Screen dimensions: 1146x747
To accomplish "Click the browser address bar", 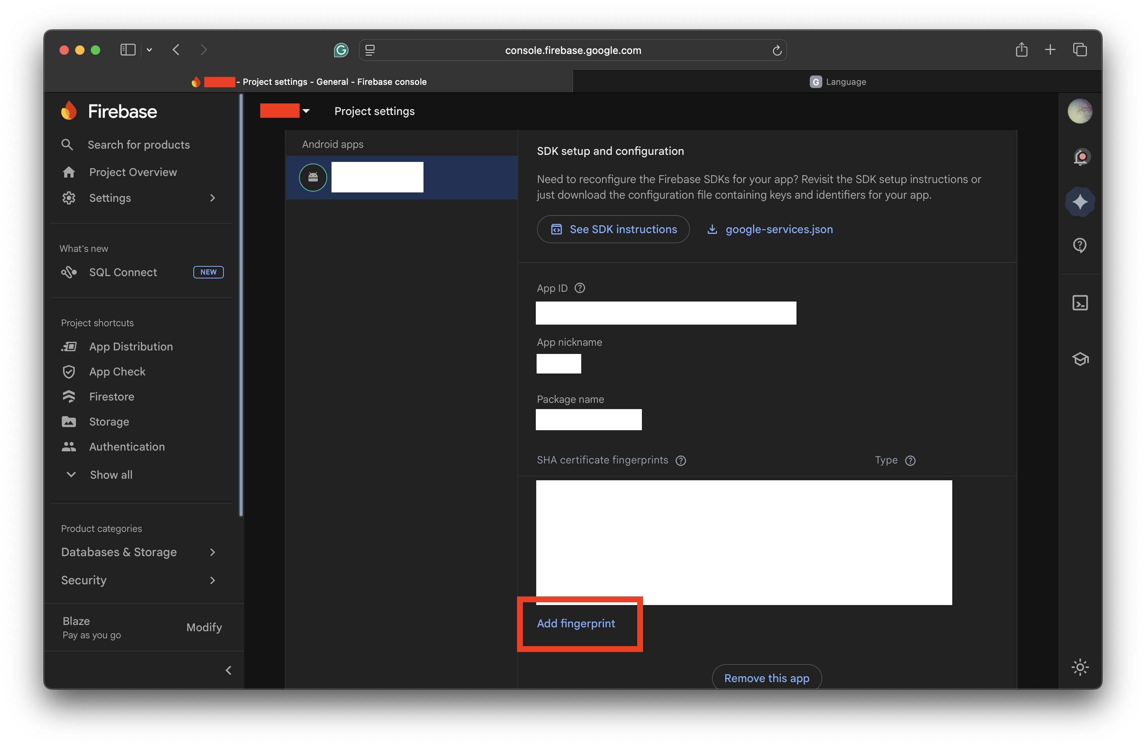I will [573, 50].
